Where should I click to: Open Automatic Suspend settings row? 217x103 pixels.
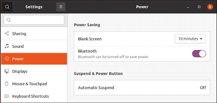[142, 88]
